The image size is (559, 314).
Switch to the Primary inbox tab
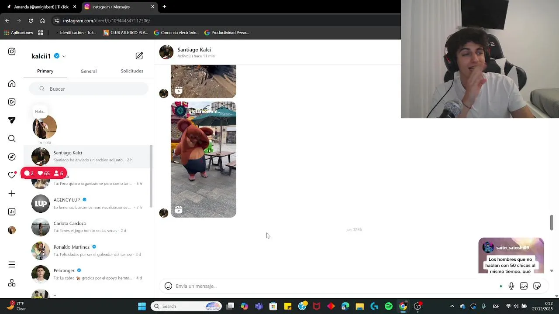[45, 71]
